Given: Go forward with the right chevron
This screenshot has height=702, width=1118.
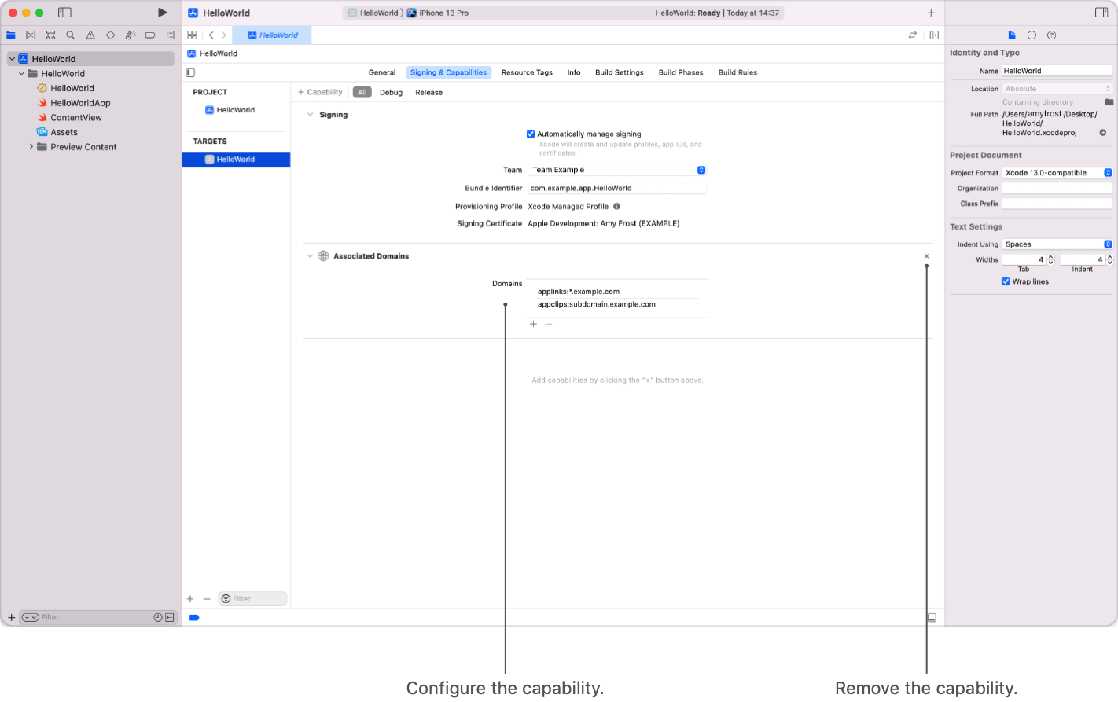Looking at the screenshot, I should click(x=223, y=35).
